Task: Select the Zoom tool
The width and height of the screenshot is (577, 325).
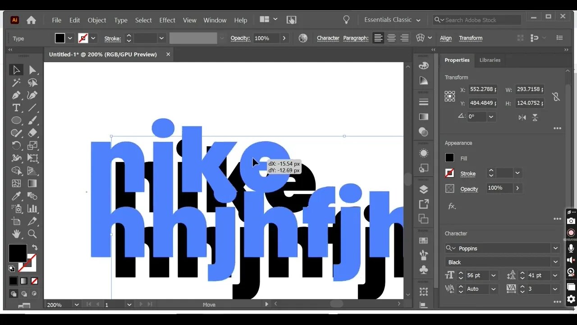Action: tap(32, 234)
